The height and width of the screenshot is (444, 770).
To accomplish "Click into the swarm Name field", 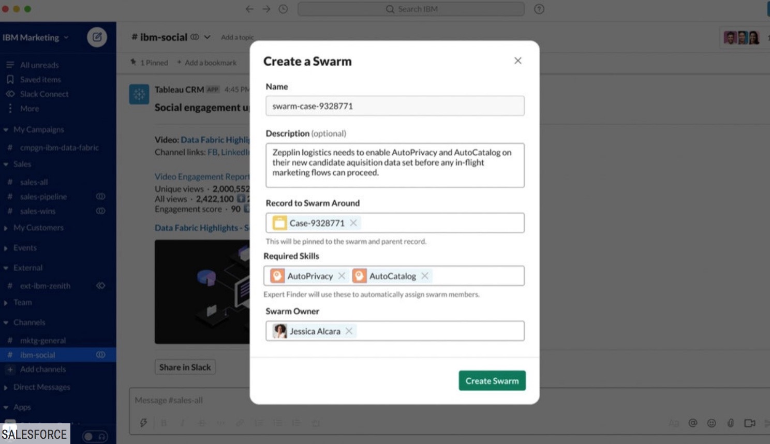I will pos(395,106).
